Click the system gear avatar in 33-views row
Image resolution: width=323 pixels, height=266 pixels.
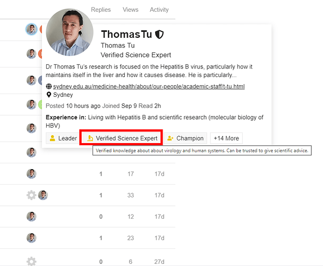(31, 195)
